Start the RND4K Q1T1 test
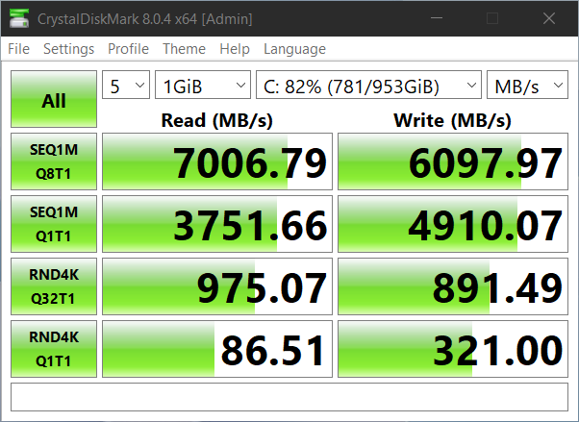This screenshot has height=422, width=579. (x=54, y=349)
